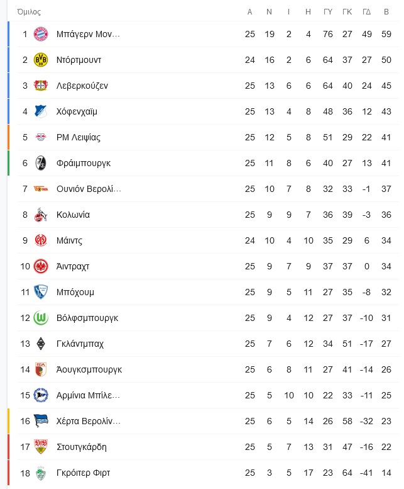Viewport: 404px width, 489px height.
Task: Click the Arminia Bielefeld crest icon
Action: tap(41, 395)
